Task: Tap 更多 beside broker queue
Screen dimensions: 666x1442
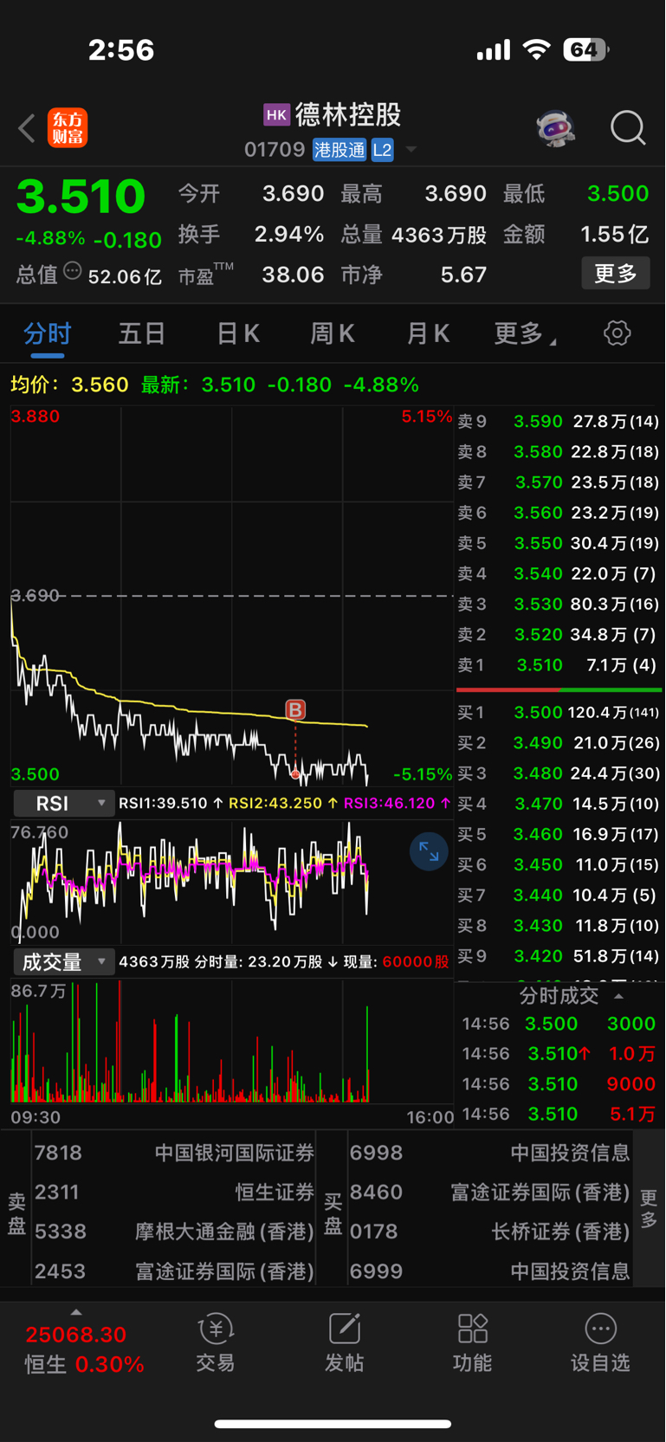Action: pyautogui.click(x=649, y=1209)
